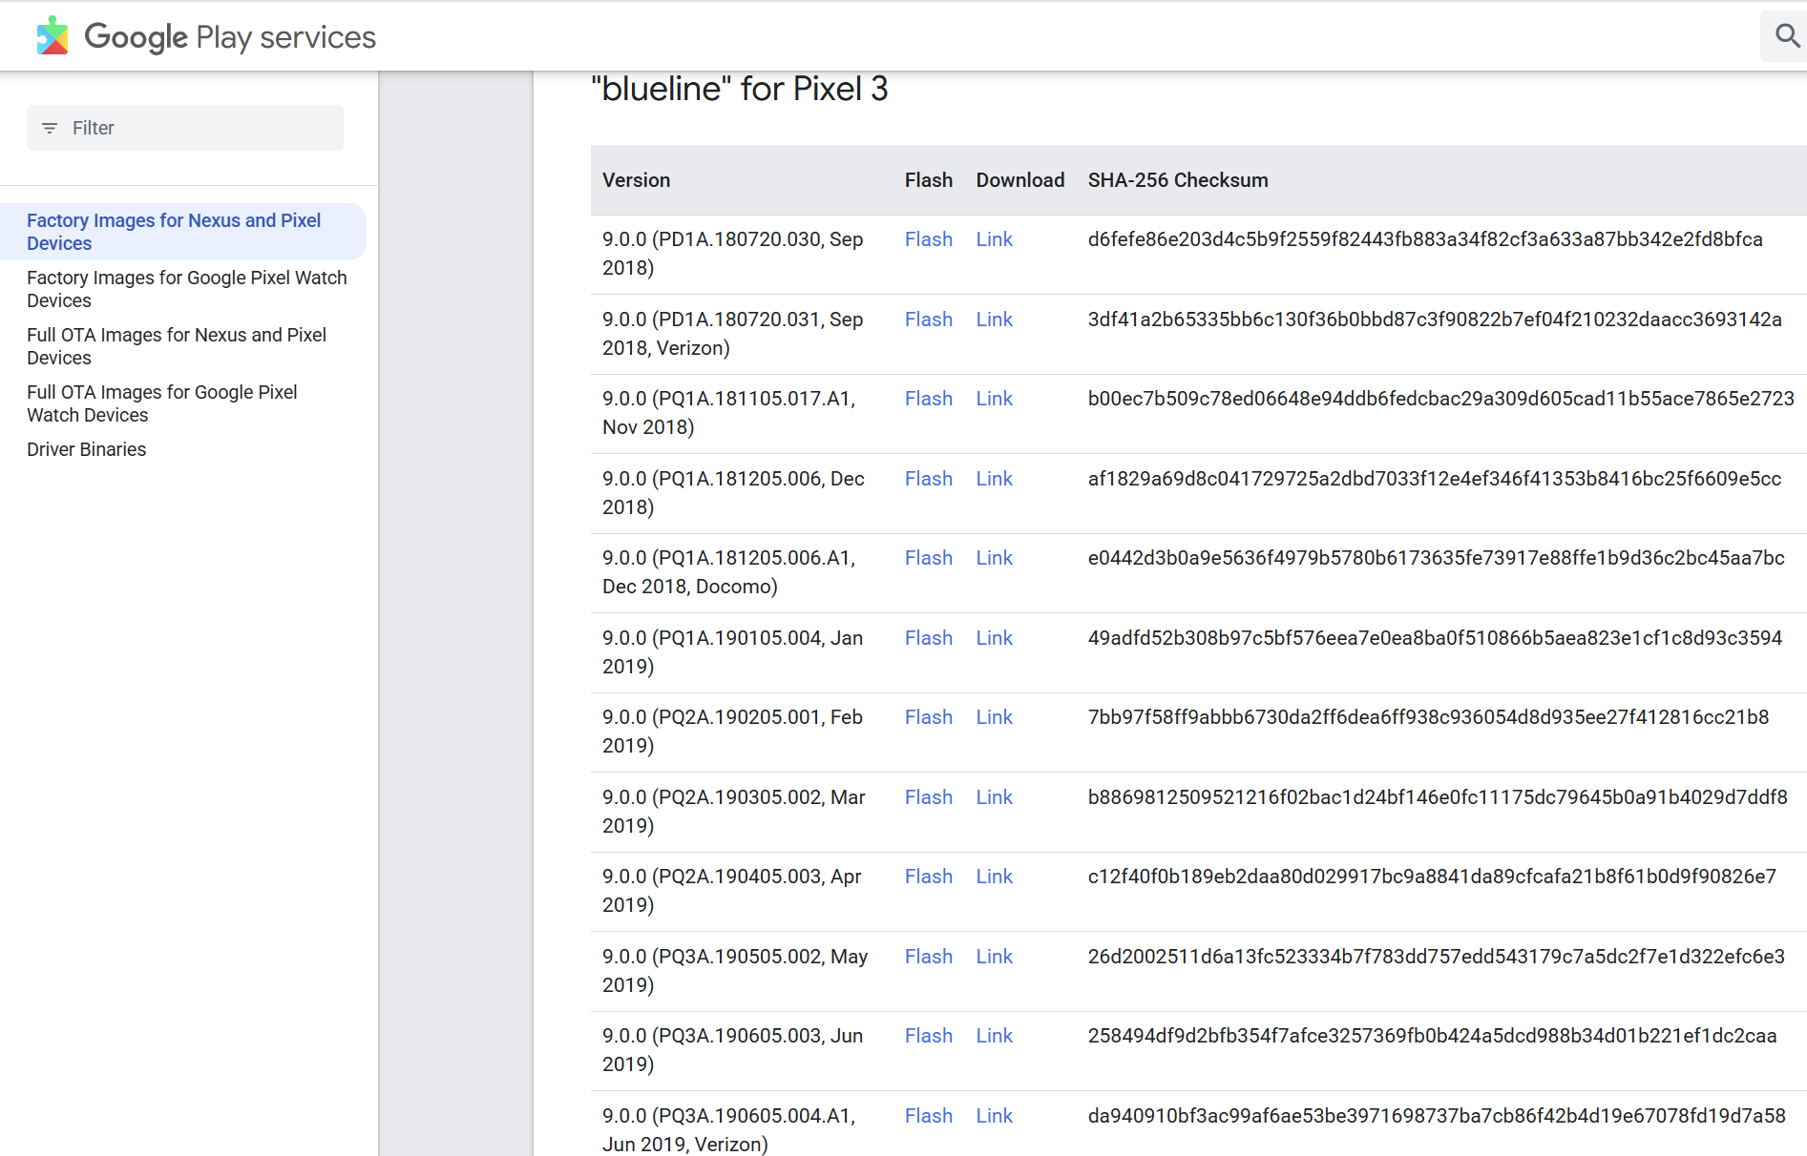Screen dimensions: 1807x1156
Task: Click checksum starting with b00ec7b509c7
Action: pyautogui.click(x=1441, y=399)
